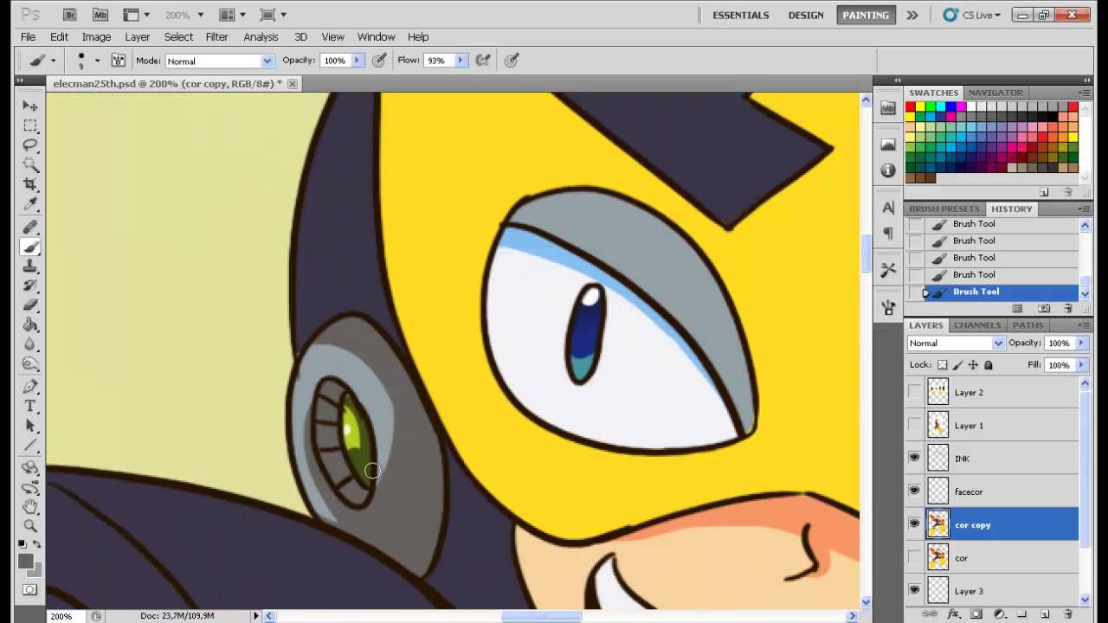Select the Rectangular Marquee tool
The width and height of the screenshot is (1108, 623).
click(x=30, y=125)
